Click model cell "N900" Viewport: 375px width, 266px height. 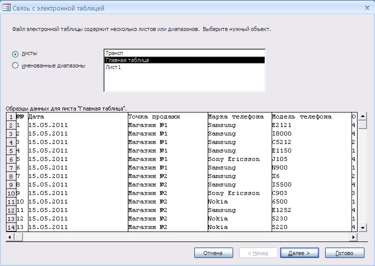[x=312, y=167]
